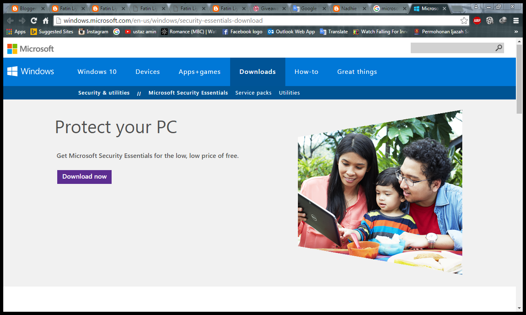Click the search magnifier on the Microsoft page
The image size is (526, 315).
tap(498, 47)
